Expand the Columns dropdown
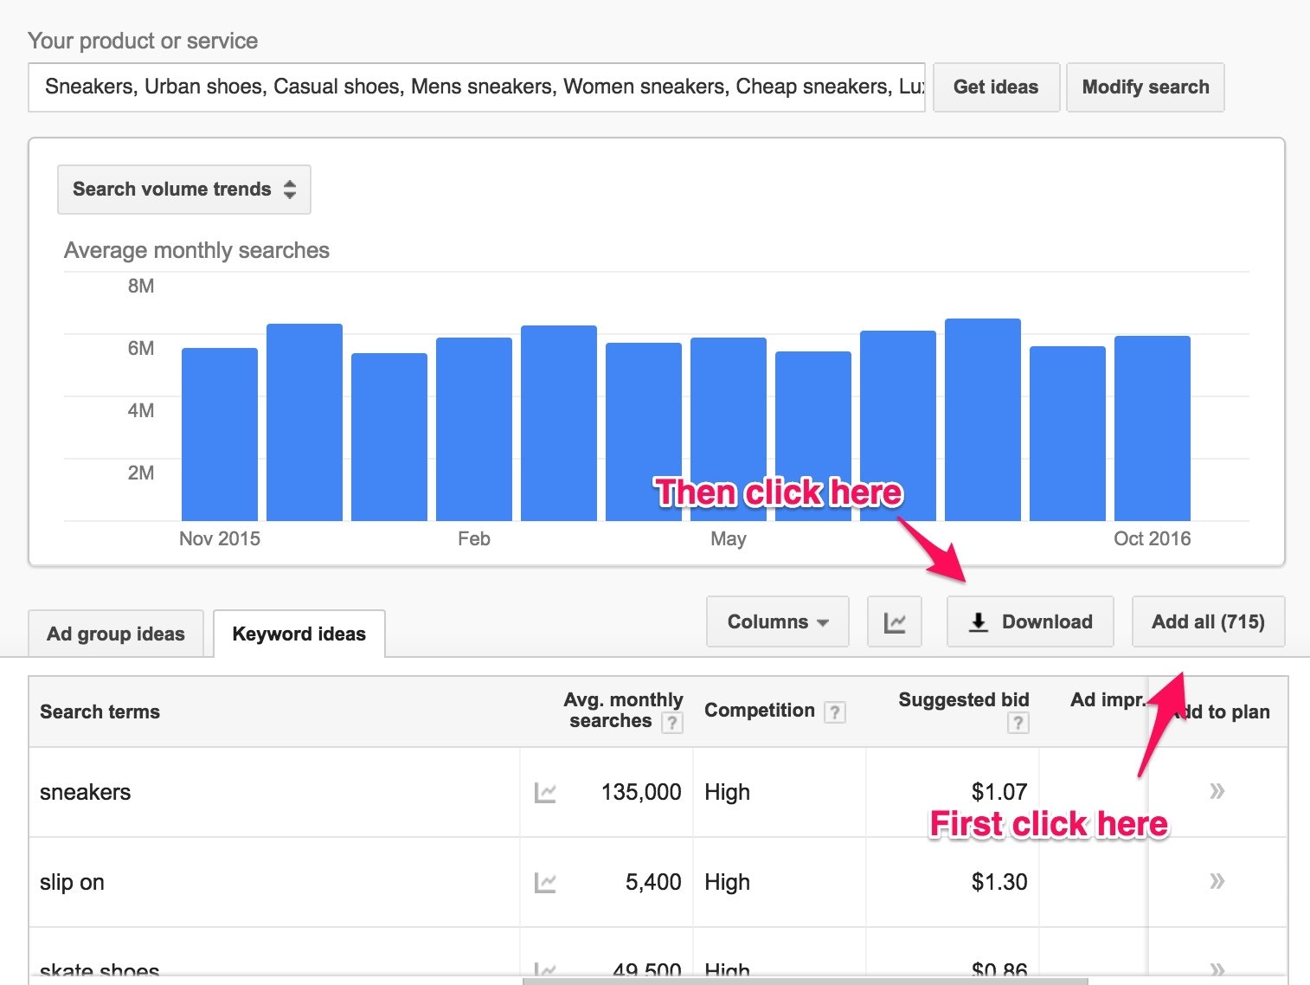Viewport: 1310px width, 985px height. (x=777, y=621)
